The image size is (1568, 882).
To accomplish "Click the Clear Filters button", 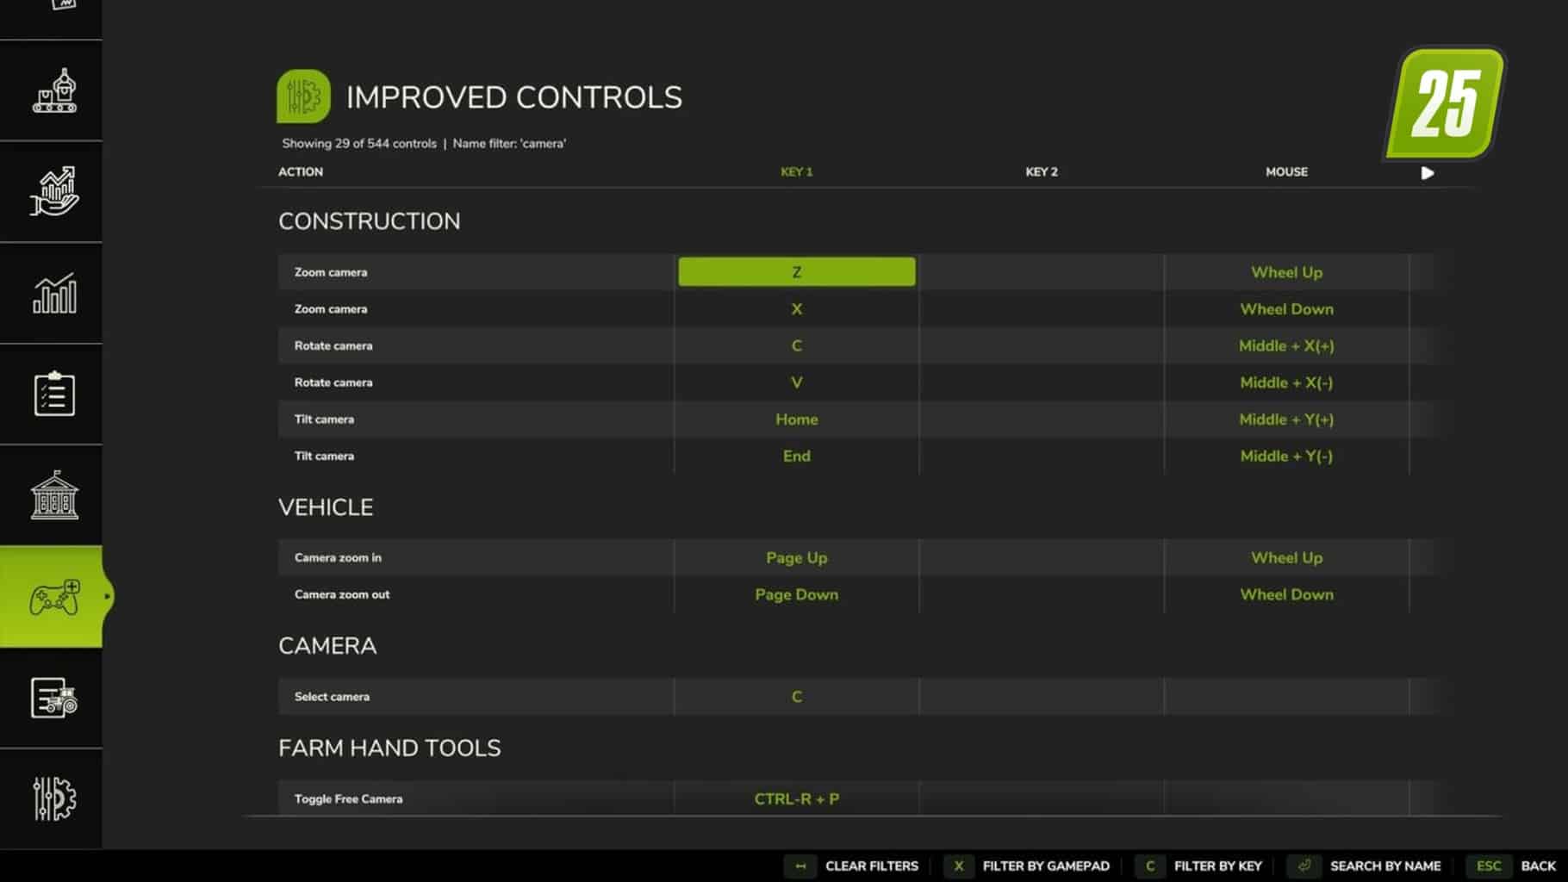I will click(x=852, y=866).
